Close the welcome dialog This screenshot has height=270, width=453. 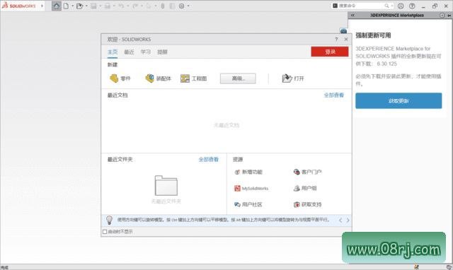346,40
